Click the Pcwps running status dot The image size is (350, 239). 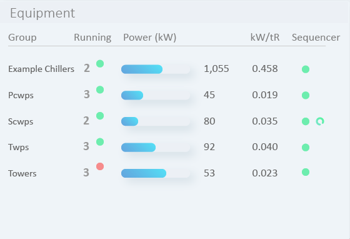100,90
